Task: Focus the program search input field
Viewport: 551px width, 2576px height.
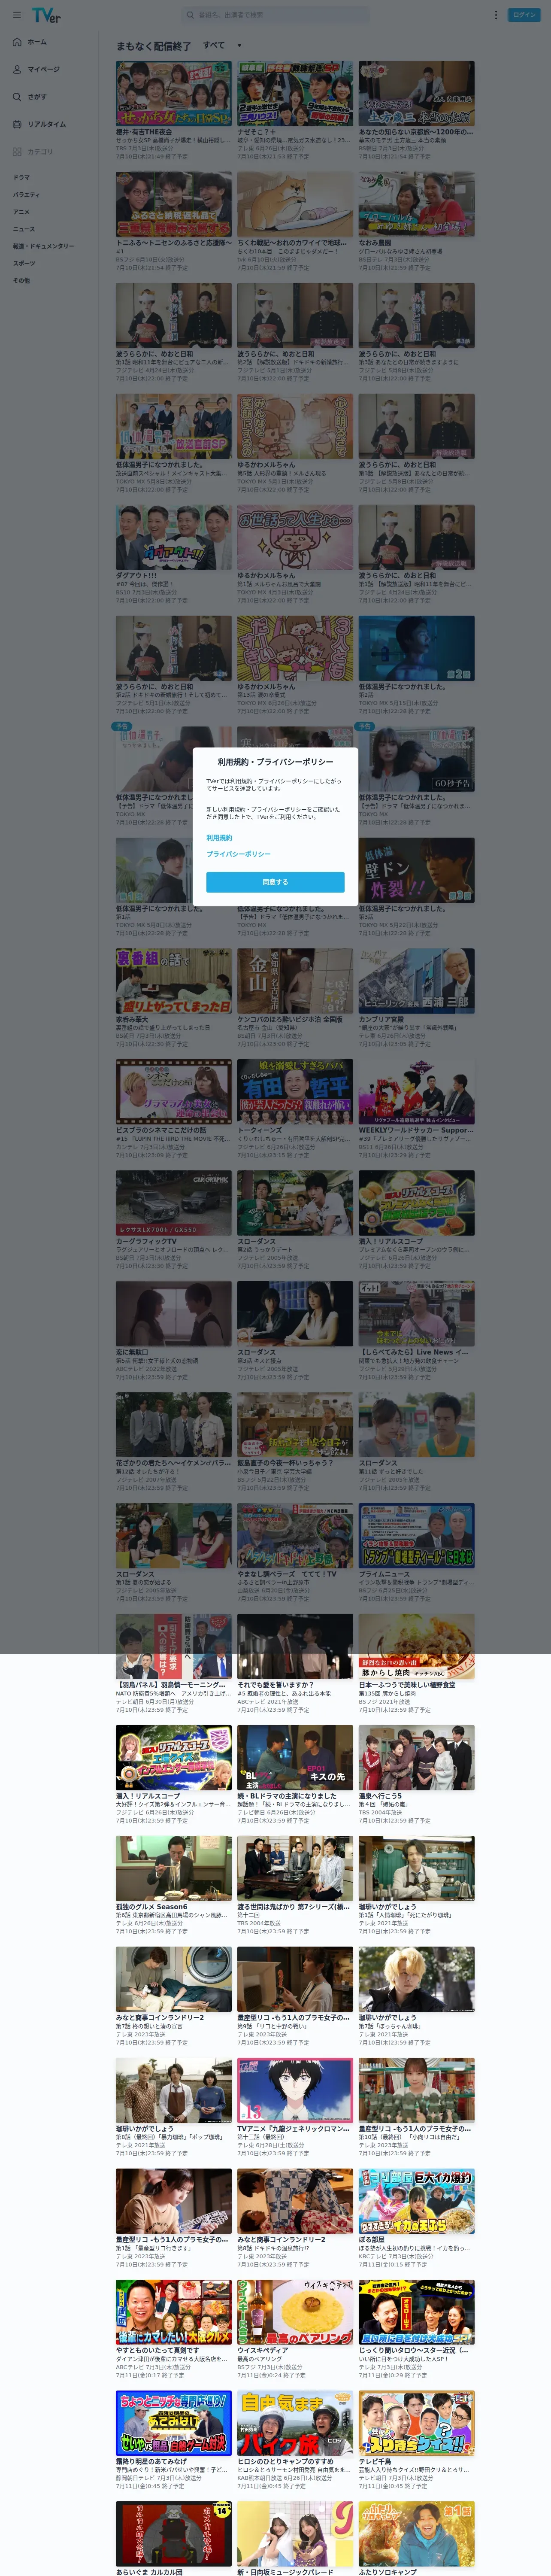Action: [x=275, y=15]
